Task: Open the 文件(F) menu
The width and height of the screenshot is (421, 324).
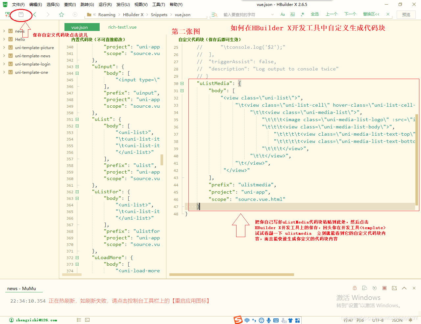Action: coord(18,4)
